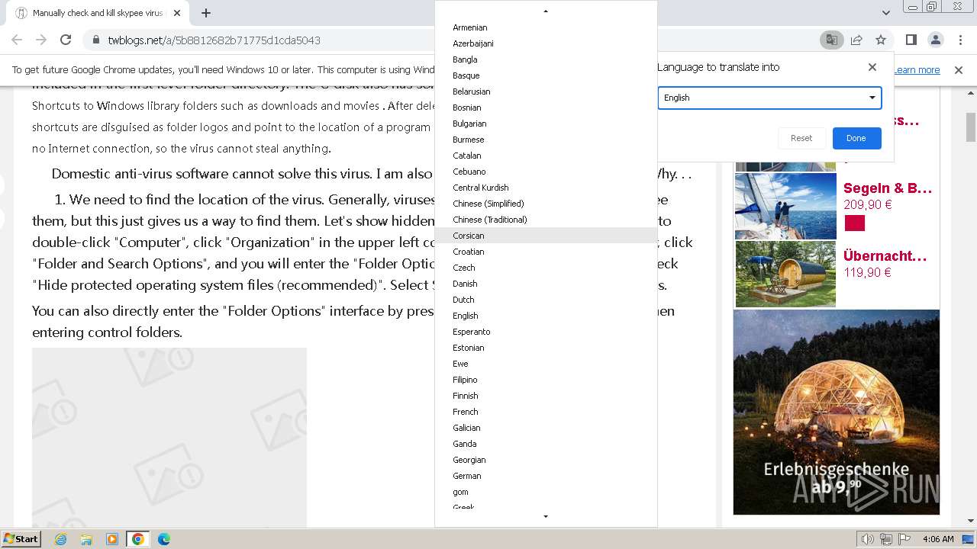Pick Estonian from the list
The height and width of the screenshot is (549, 977).
point(546,348)
